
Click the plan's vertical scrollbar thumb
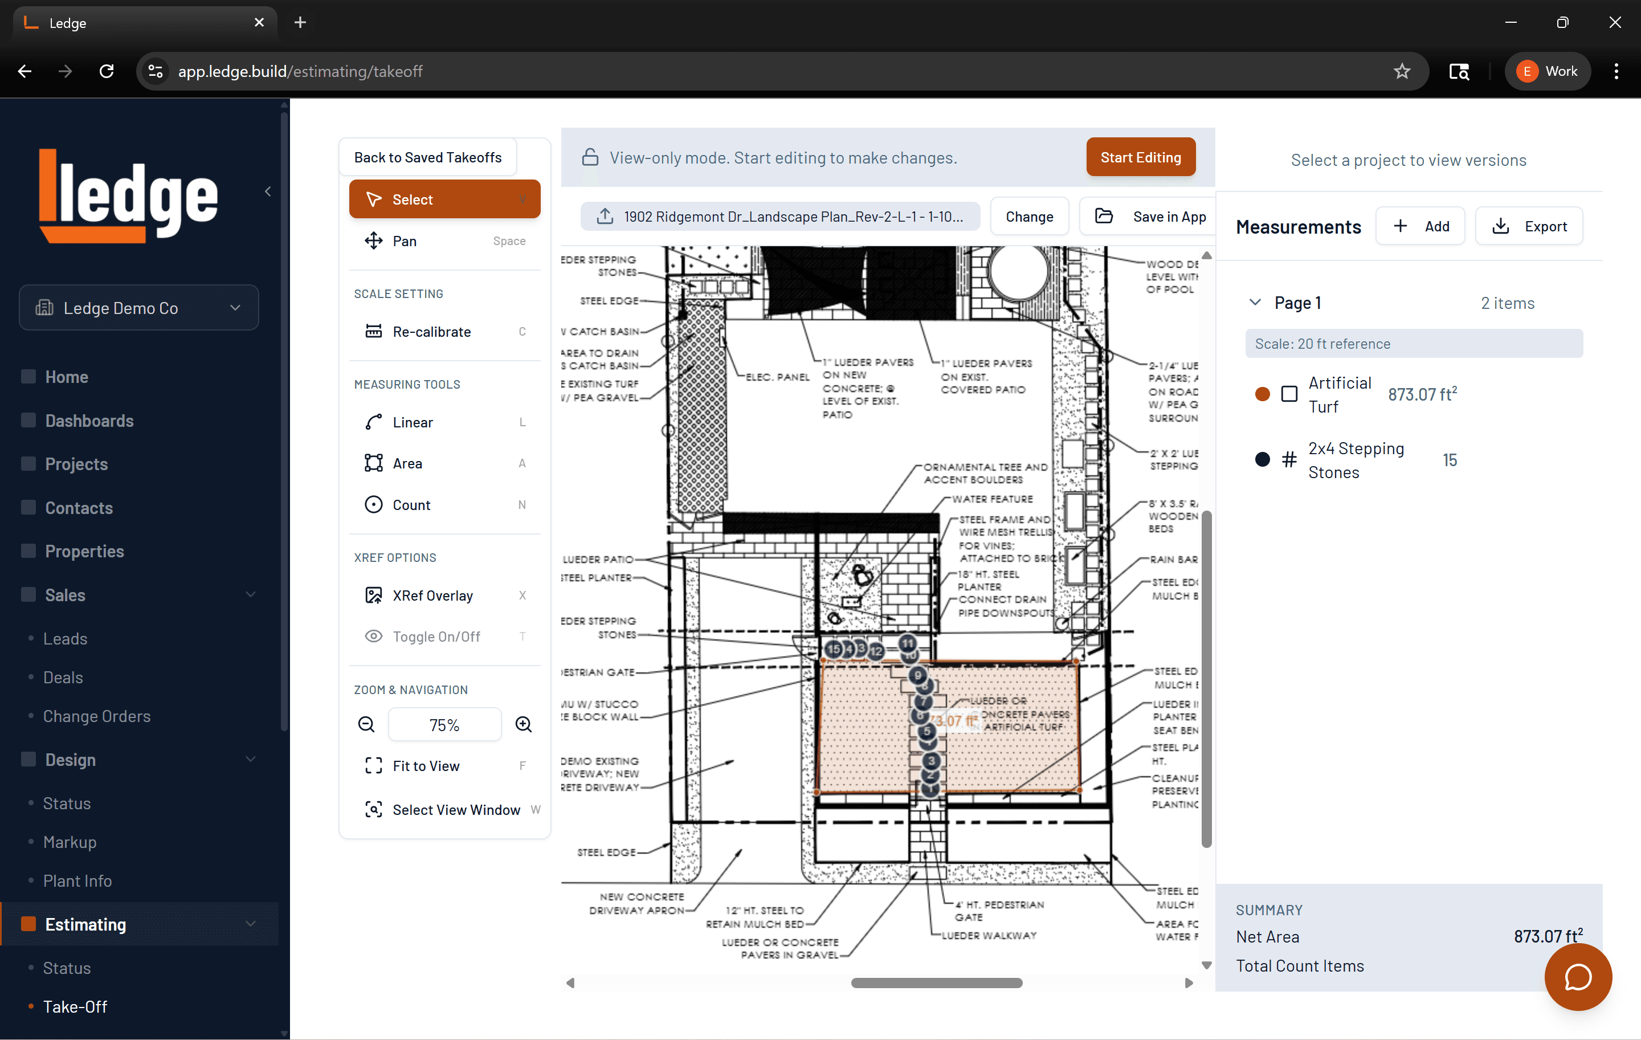(x=1206, y=678)
